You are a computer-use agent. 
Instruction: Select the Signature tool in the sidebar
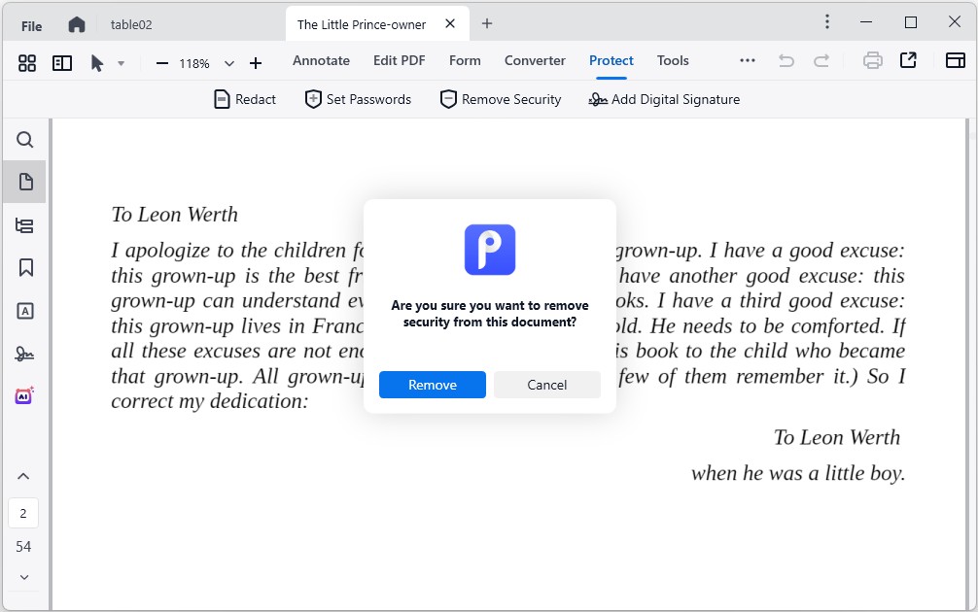(24, 354)
